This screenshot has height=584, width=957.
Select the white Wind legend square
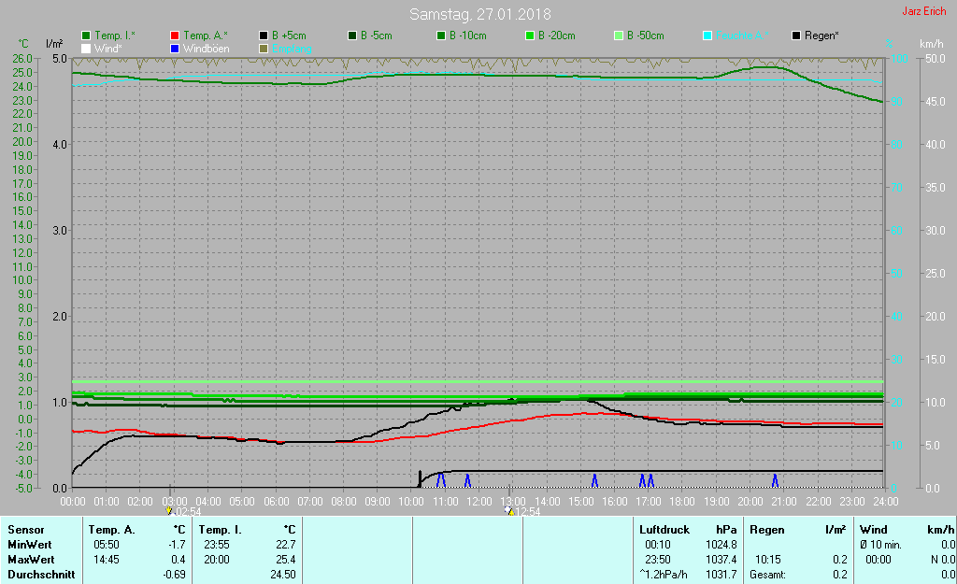coord(87,48)
